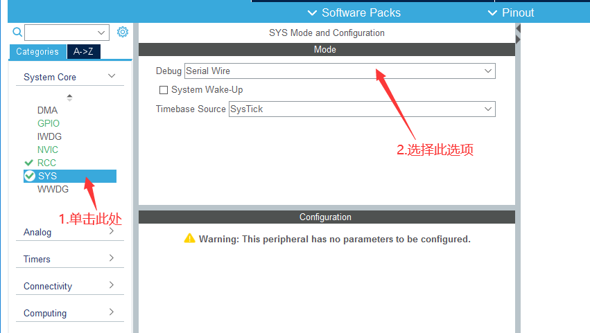Select SYS in System Core

click(x=70, y=176)
